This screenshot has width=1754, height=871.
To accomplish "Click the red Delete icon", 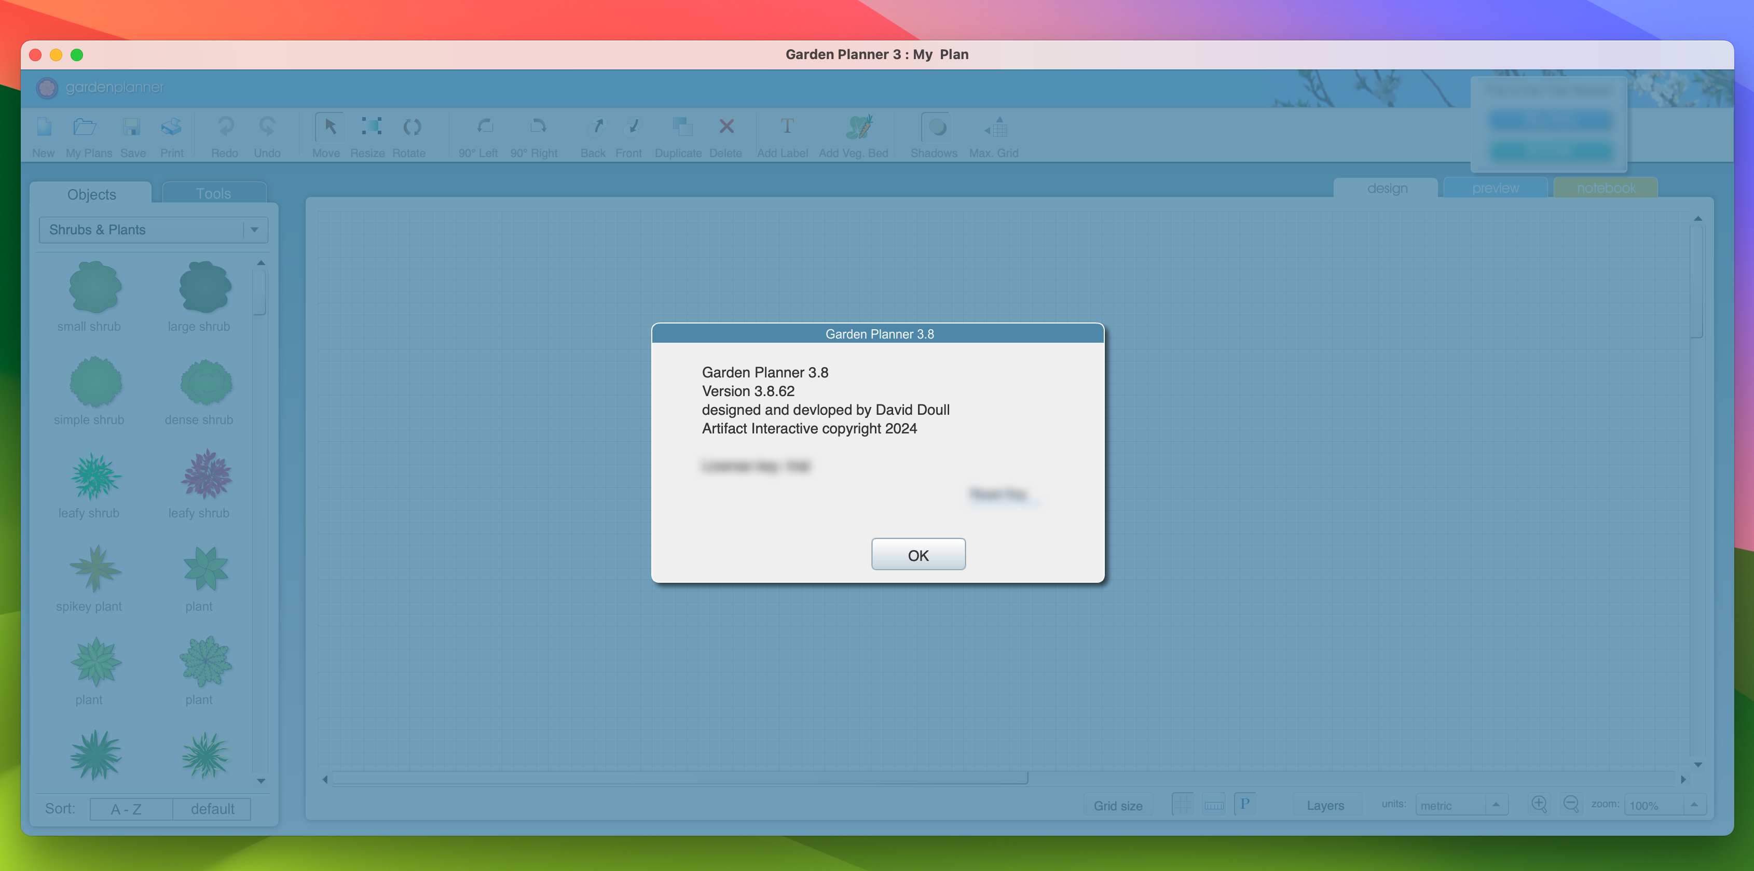I will click(x=726, y=127).
